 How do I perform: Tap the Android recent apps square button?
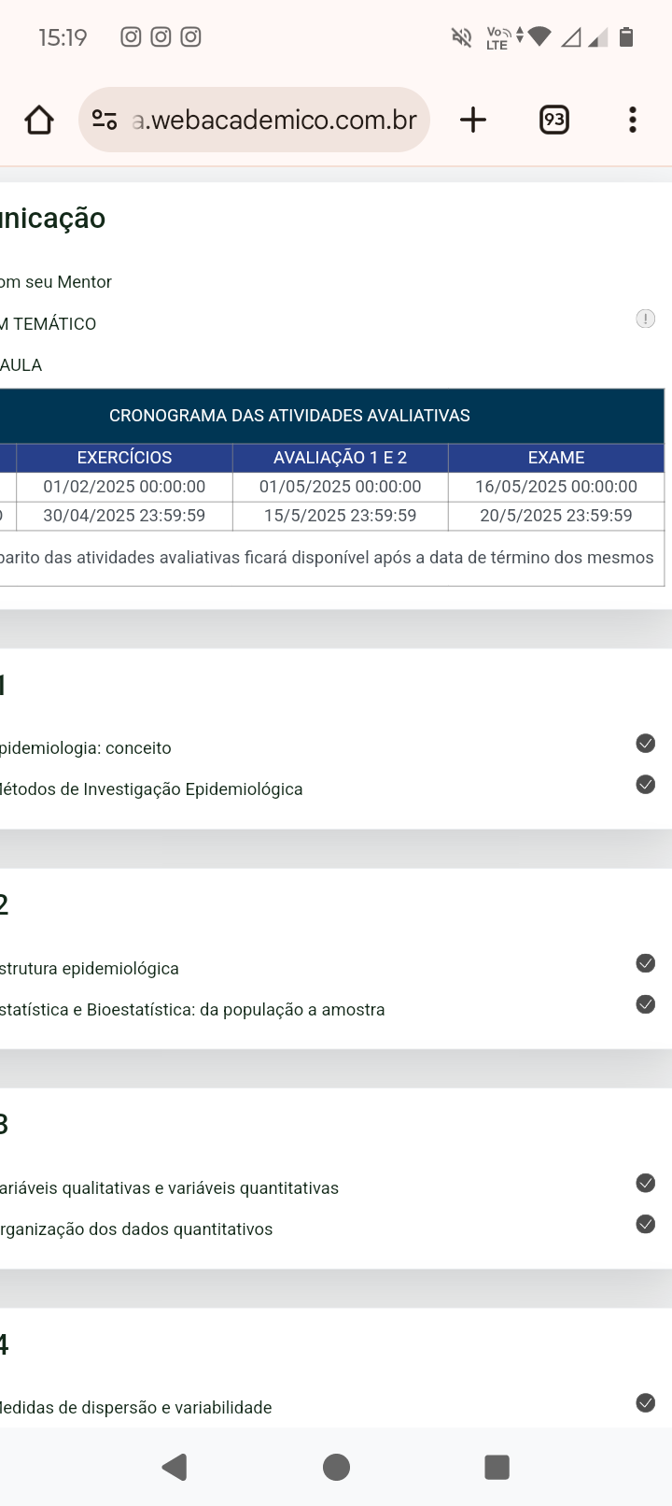[x=497, y=1467]
